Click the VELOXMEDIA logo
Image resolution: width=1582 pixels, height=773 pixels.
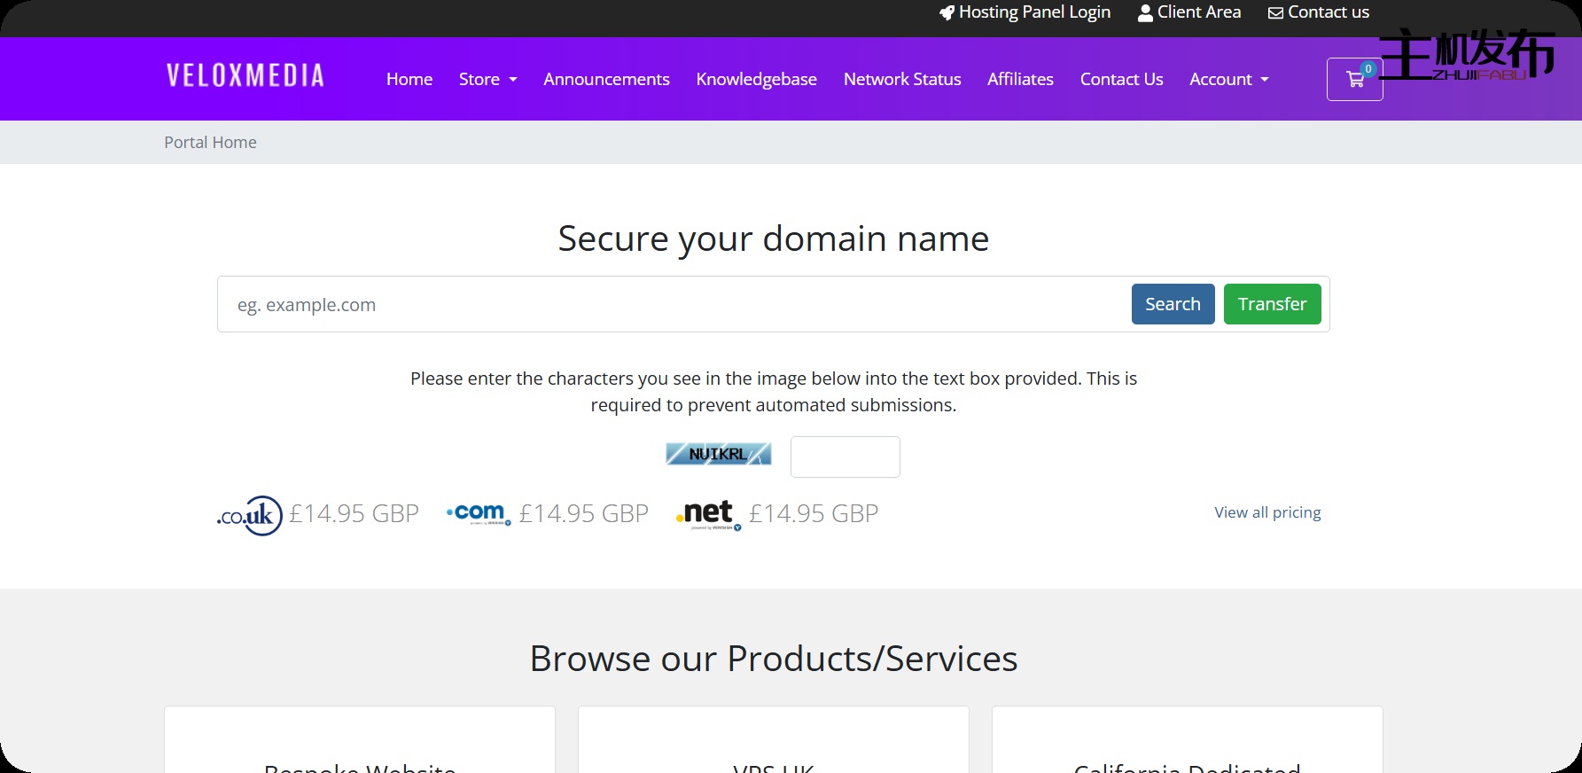coord(245,76)
